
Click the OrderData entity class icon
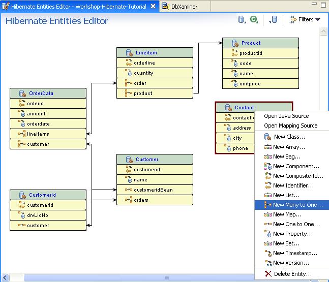[x=22, y=93]
